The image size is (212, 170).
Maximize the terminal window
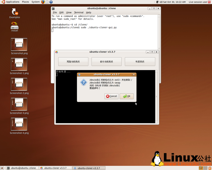(x=154, y=8)
